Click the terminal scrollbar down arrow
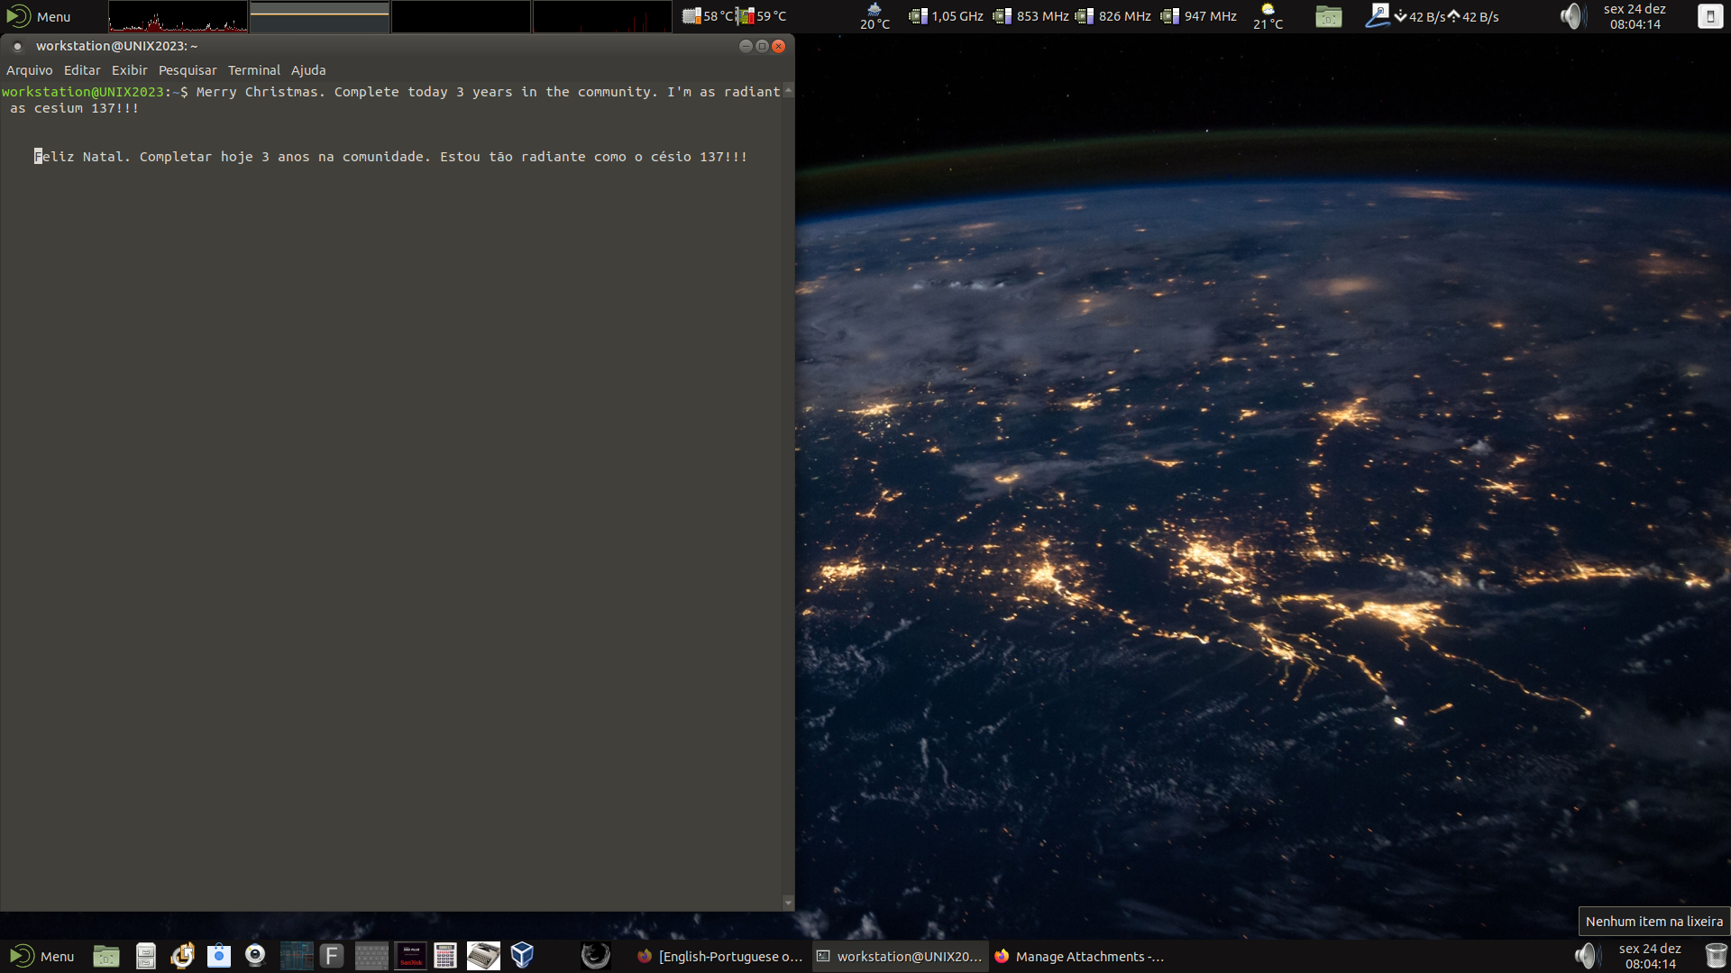The image size is (1731, 973). click(x=788, y=902)
